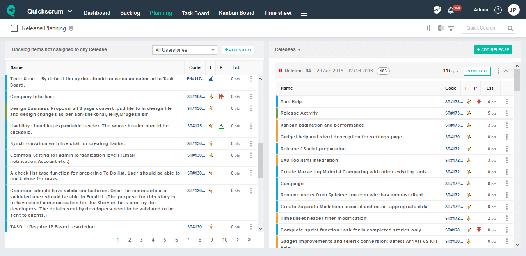Viewport: 526px width, 256px height.
Task: Collapse the Release_04 section chevron
Action: (x=506, y=71)
